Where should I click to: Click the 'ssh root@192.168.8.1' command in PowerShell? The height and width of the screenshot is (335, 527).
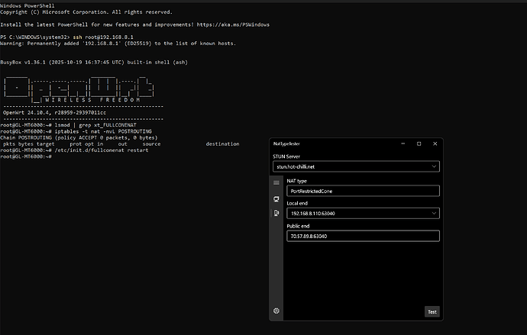(103, 37)
